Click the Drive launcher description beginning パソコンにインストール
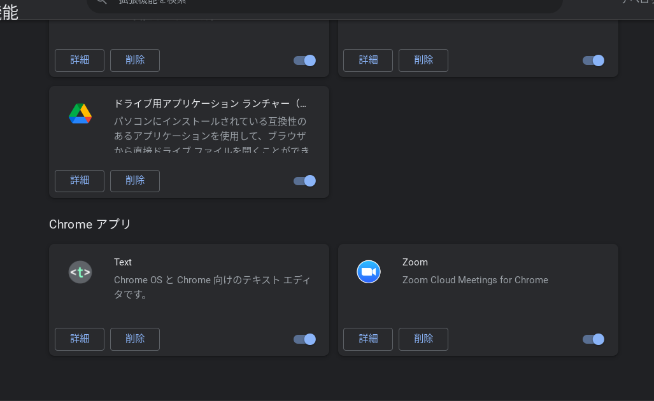The height and width of the screenshot is (401, 654). (212, 136)
